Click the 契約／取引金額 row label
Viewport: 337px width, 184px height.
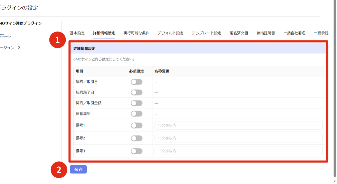89,103
